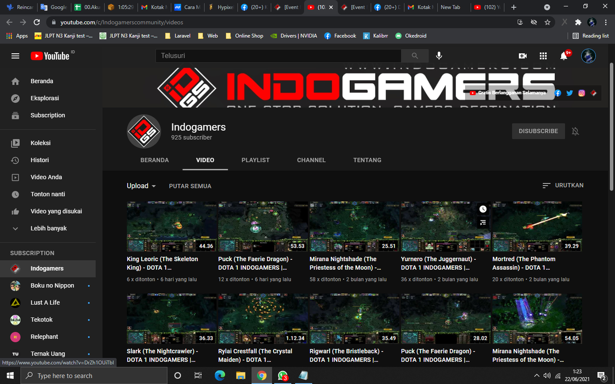Open Relephant subscription
Viewport: 615px width, 384px height.
[x=48, y=336]
